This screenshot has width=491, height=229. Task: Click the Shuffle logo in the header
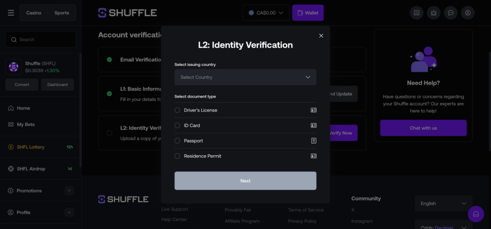(128, 13)
